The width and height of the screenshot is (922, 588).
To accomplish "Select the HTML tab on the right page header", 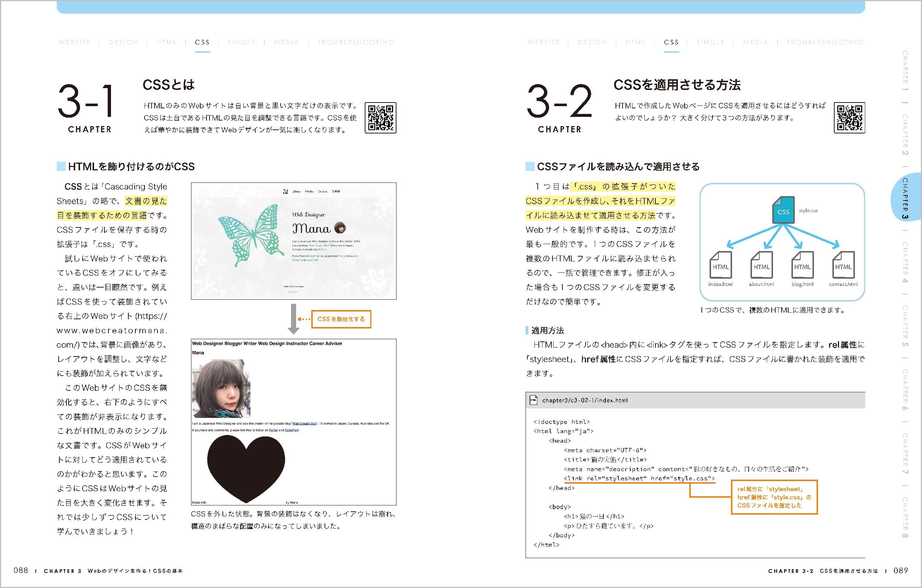I will pyautogui.click(x=635, y=42).
